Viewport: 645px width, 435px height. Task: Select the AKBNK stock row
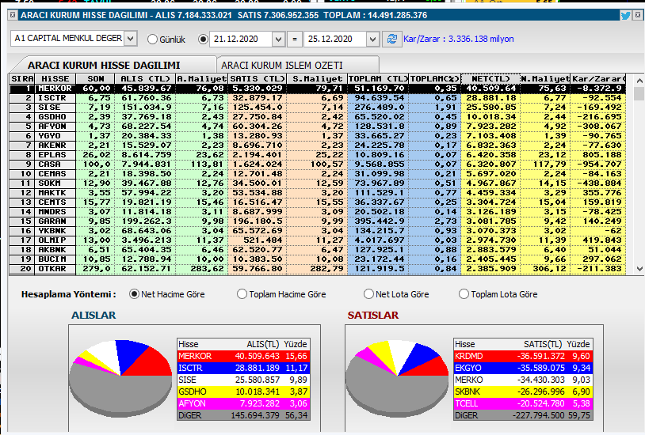pos(318,250)
